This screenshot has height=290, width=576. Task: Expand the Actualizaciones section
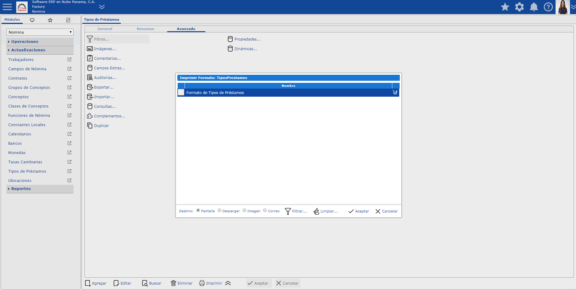coord(40,50)
